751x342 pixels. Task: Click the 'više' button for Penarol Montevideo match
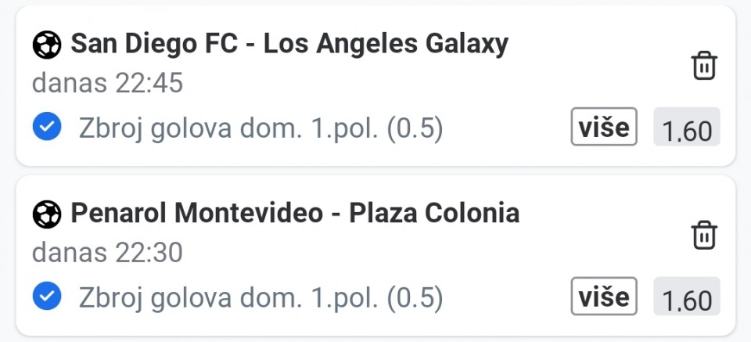(x=603, y=296)
